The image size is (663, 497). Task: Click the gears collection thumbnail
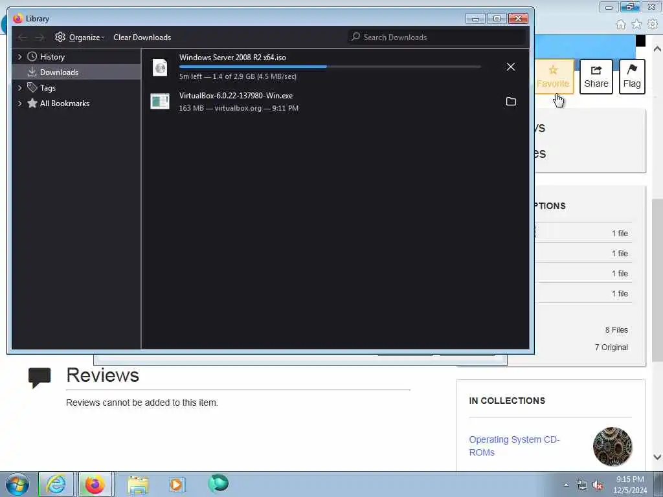pos(612,447)
